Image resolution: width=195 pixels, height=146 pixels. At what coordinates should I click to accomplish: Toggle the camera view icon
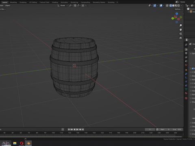tap(180, 34)
